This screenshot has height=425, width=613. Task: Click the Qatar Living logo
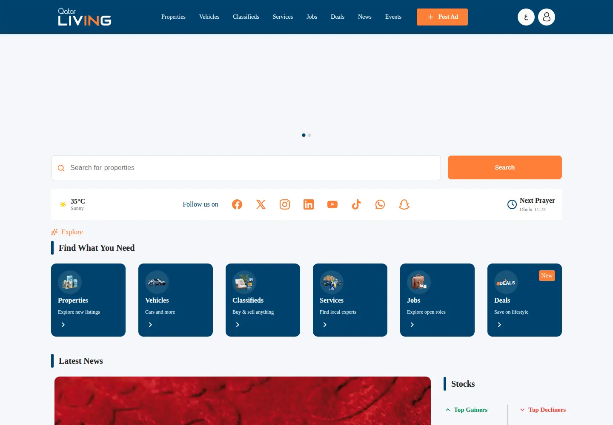click(x=85, y=17)
